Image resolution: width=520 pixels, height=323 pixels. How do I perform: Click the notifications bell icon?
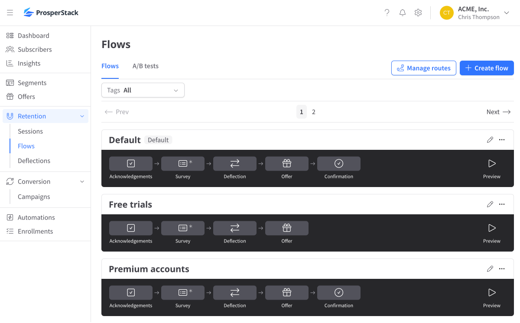click(x=403, y=13)
